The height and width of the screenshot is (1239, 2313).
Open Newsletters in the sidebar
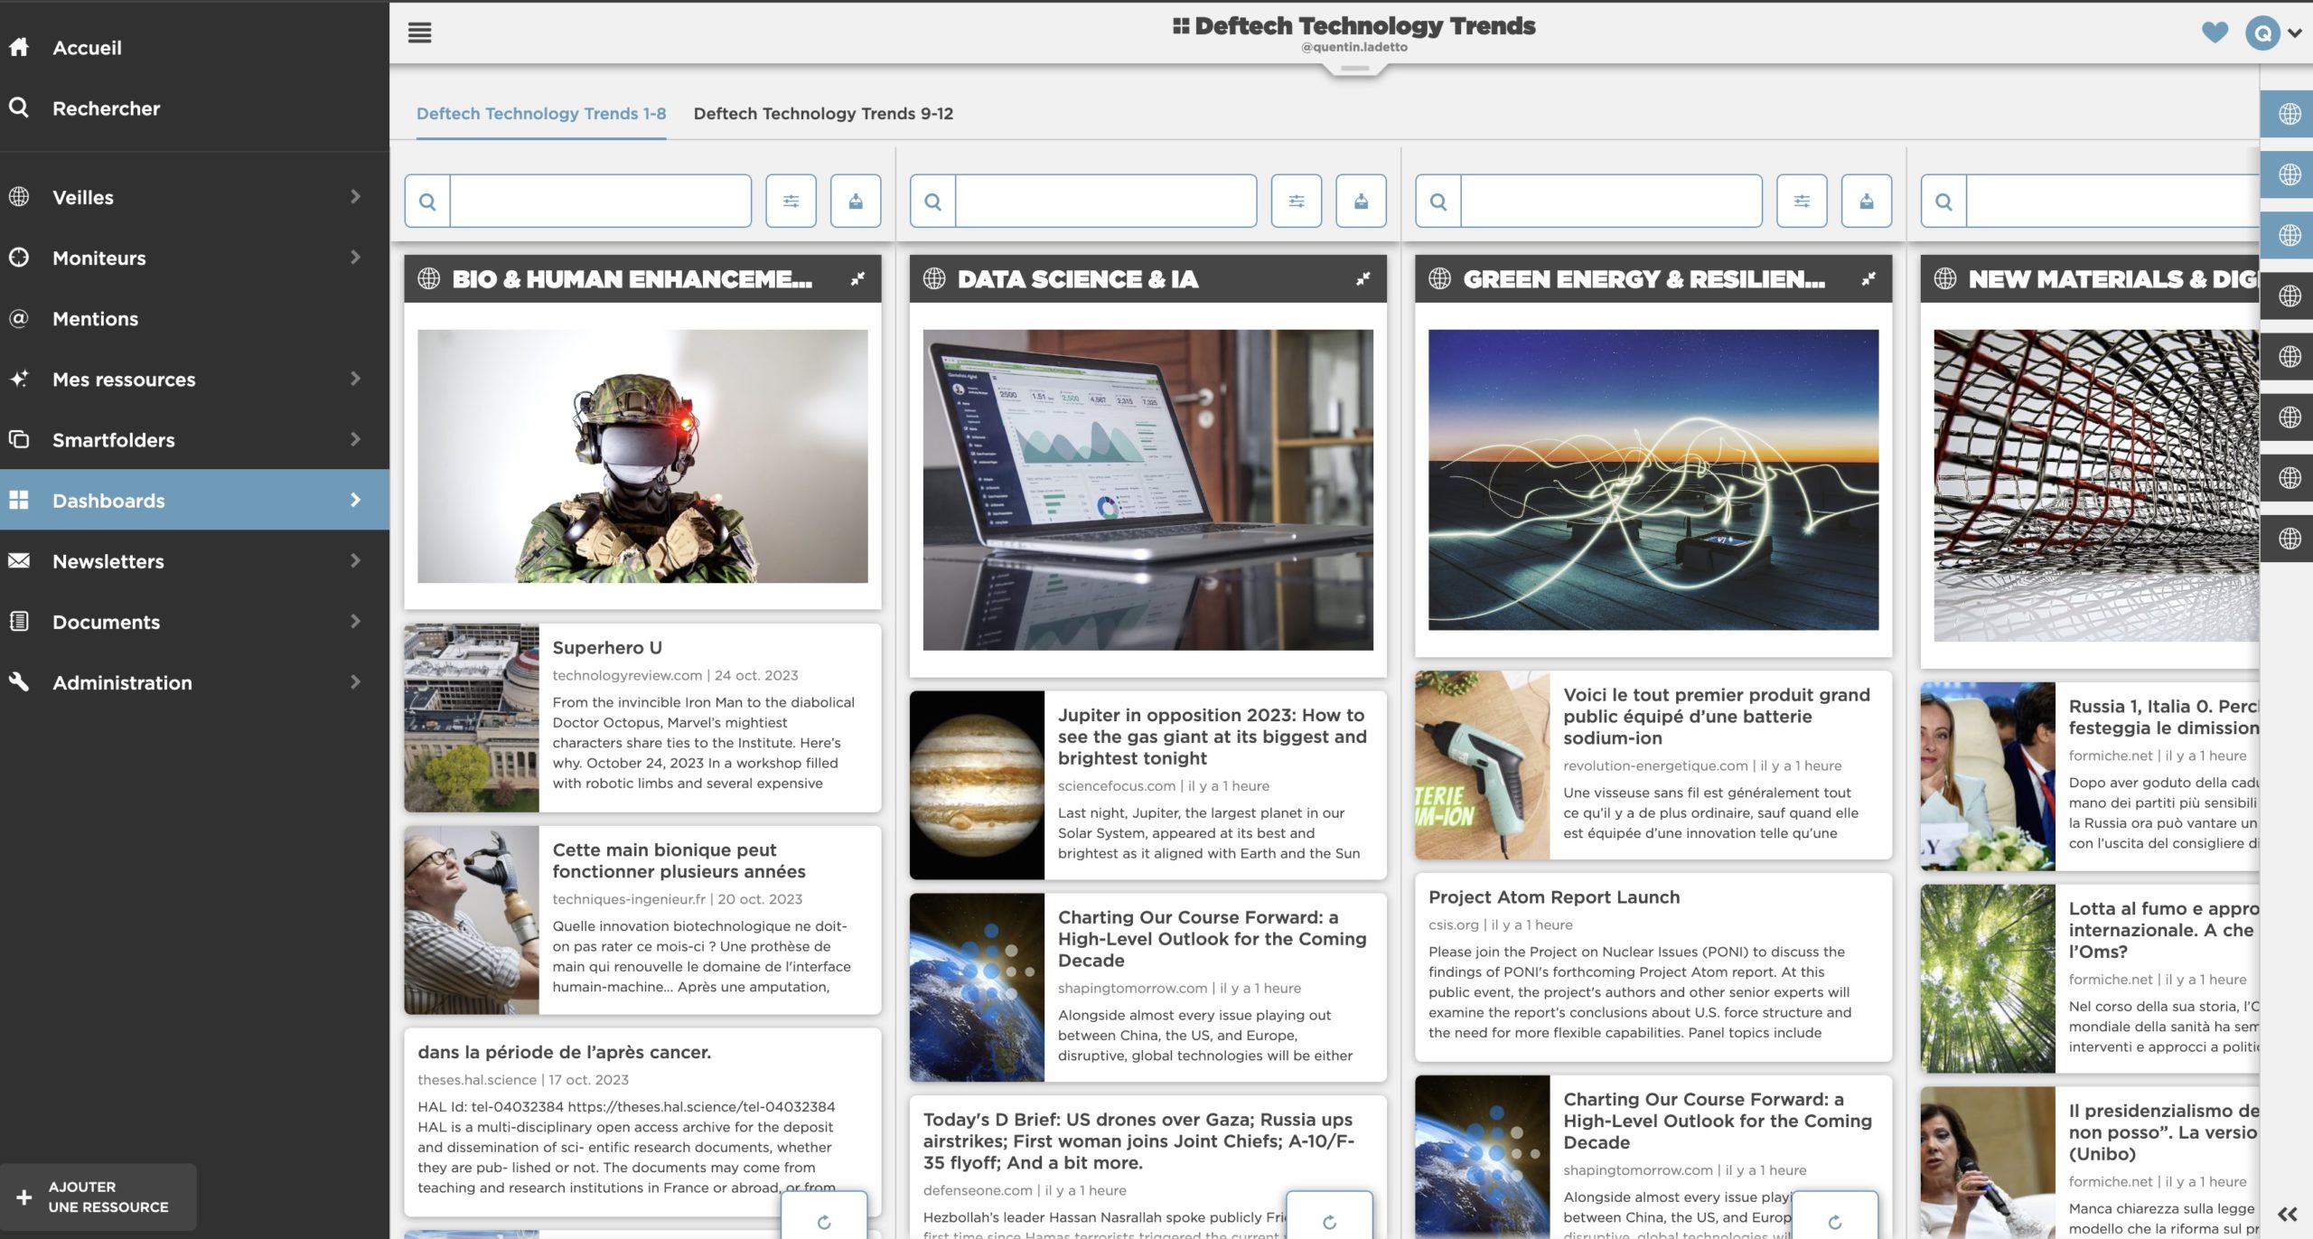point(108,561)
